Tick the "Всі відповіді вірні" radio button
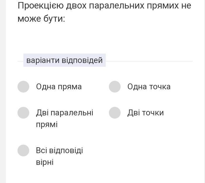Screen dimensions: 205x183 (x=23, y=150)
